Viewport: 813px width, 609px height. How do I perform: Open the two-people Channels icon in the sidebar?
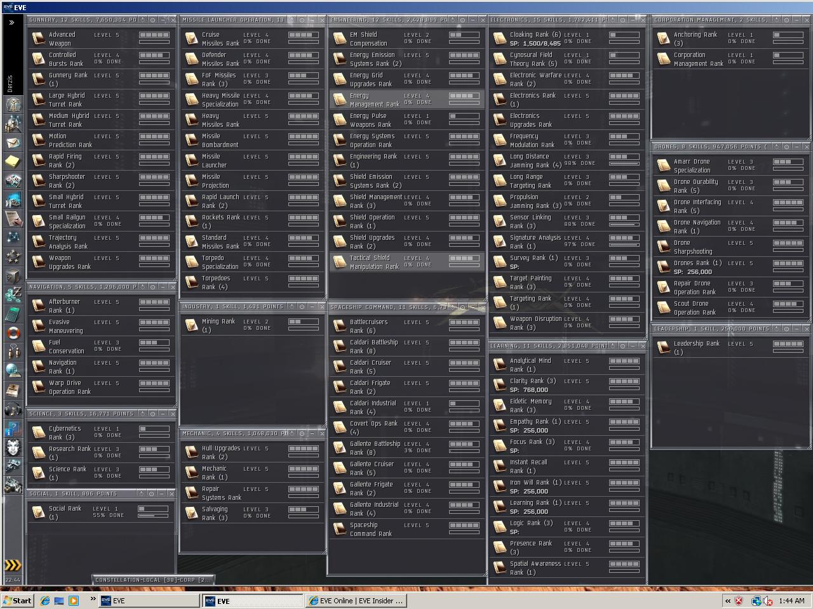(x=13, y=351)
